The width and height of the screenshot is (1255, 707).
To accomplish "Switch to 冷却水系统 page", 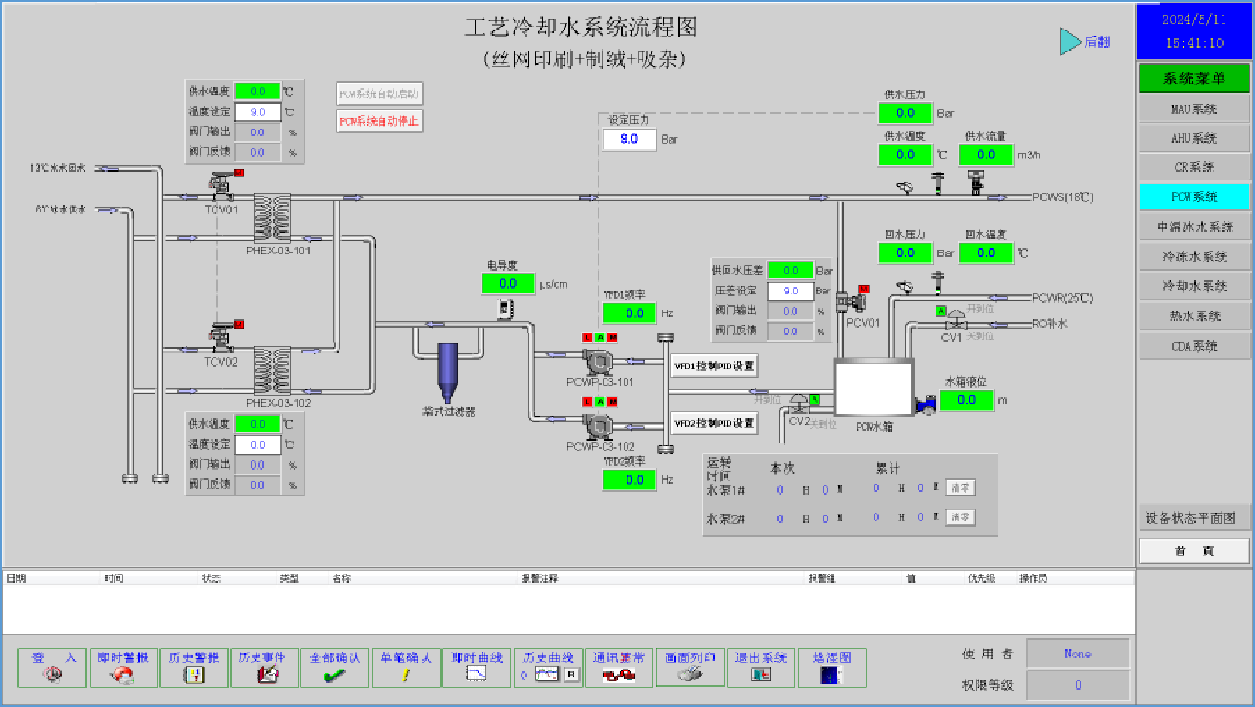I will coord(1193,286).
